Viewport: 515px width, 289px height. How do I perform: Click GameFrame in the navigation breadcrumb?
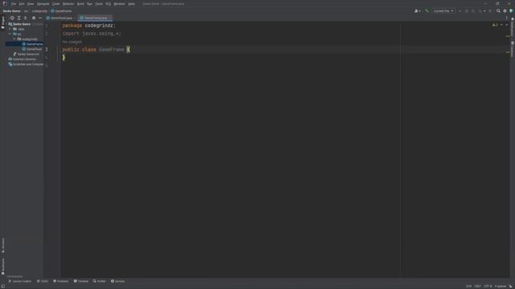(x=61, y=11)
